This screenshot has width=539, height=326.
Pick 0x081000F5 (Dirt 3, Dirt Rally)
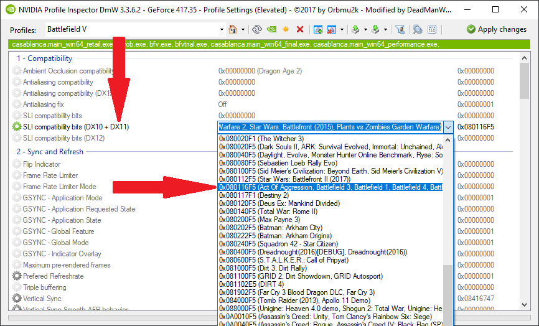pos(330,268)
